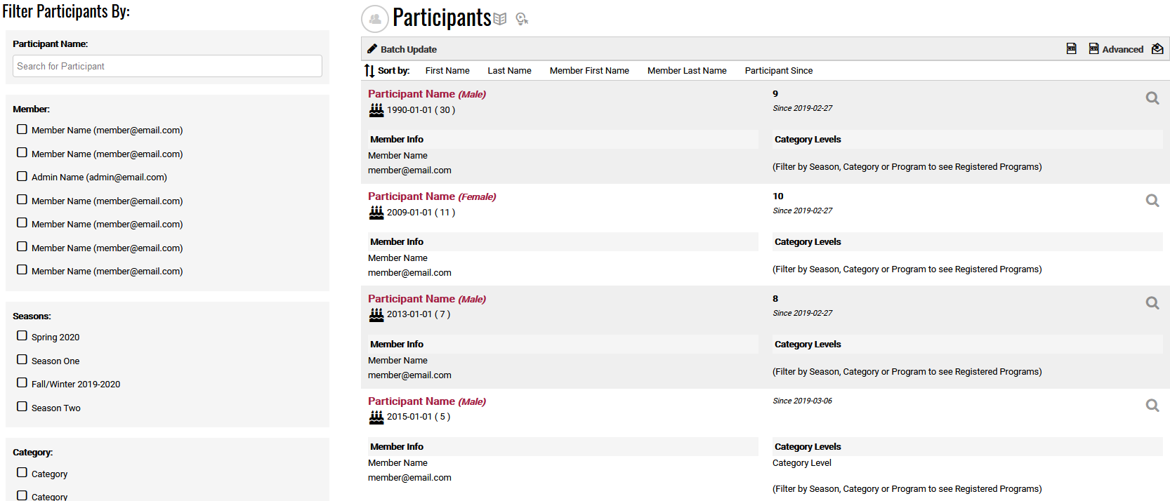This screenshot has width=1170, height=501.
Task: Click the Batch Update button
Action: [402, 48]
